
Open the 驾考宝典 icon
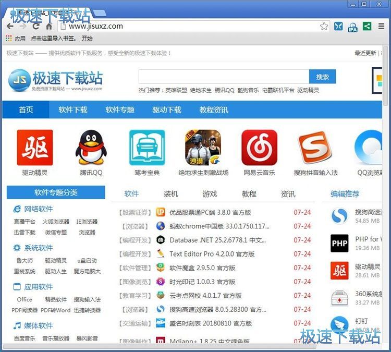click(147, 148)
